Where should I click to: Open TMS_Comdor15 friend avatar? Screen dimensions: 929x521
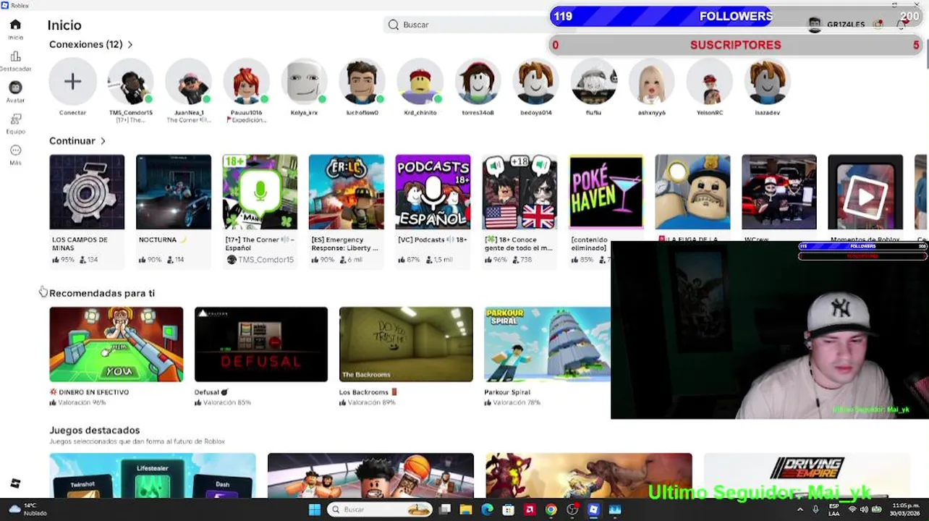pos(130,82)
